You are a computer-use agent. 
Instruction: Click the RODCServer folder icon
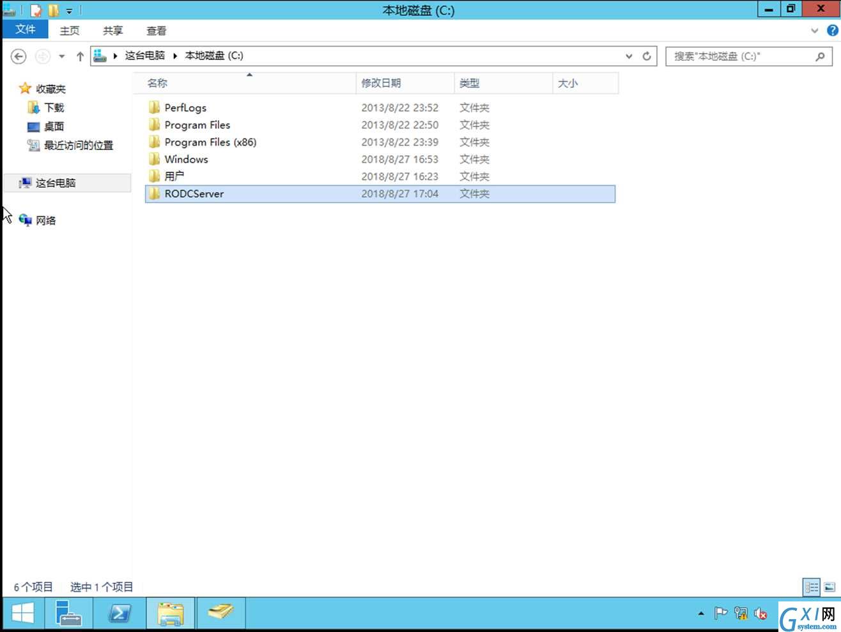(x=154, y=193)
